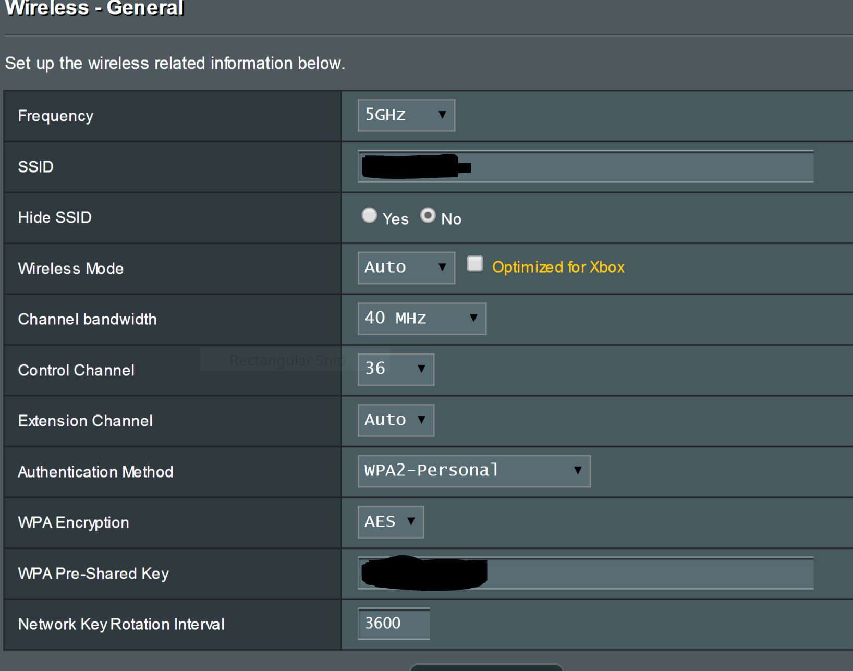Enable the Optimized for Xbox checkbox
Viewport: 853px width, 671px height.
tap(475, 264)
